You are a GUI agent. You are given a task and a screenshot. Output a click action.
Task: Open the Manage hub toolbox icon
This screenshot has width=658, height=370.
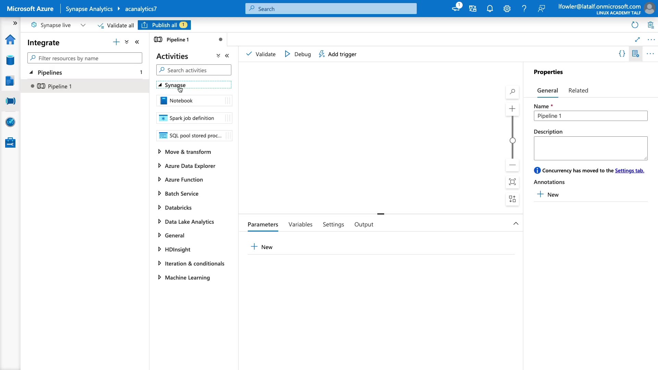click(10, 143)
